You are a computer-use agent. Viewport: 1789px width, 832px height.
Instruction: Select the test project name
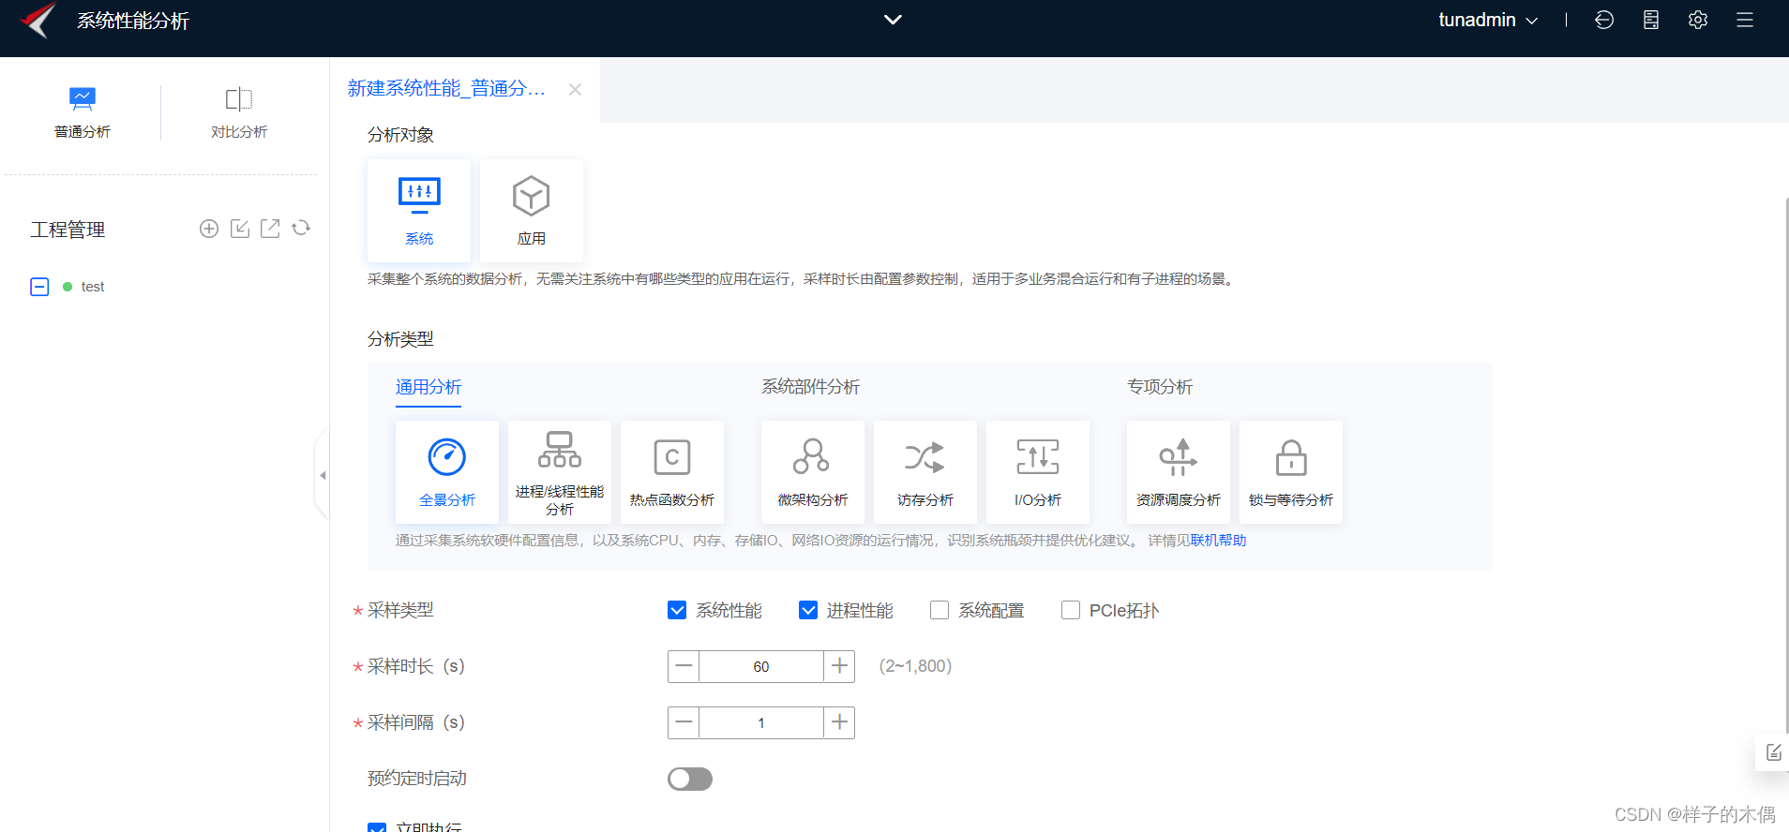pos(92,287)
